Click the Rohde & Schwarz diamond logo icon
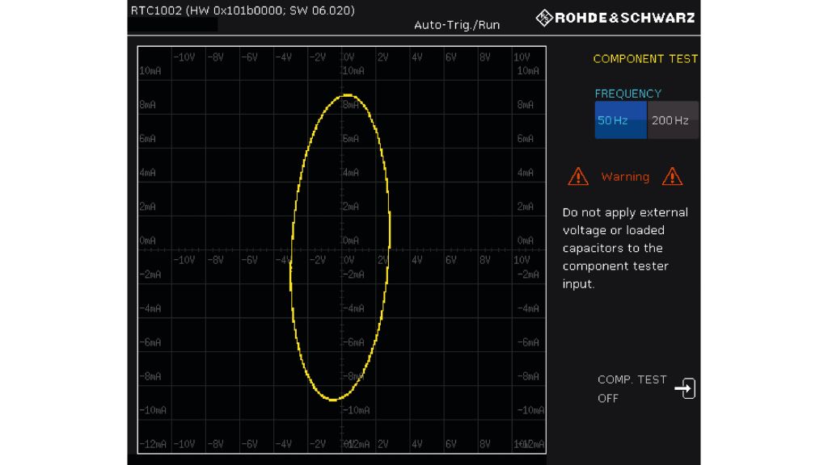The height and width of the screenshot is (465, 828). click(x=544, y=18)
